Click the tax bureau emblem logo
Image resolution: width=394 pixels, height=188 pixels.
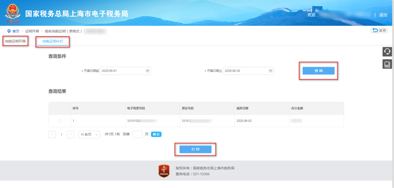point(13,13)
